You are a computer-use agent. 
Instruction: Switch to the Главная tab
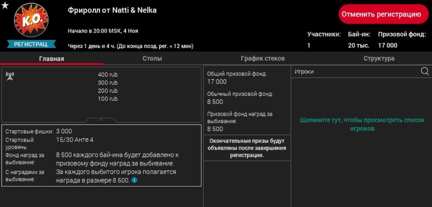(51, 59)
